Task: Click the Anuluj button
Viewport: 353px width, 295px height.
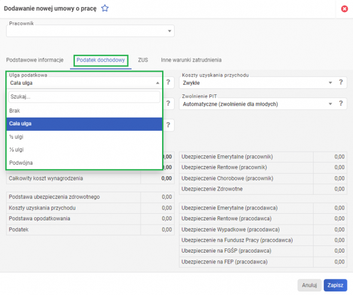Action: pyautogui.click(x=309, y=285)
